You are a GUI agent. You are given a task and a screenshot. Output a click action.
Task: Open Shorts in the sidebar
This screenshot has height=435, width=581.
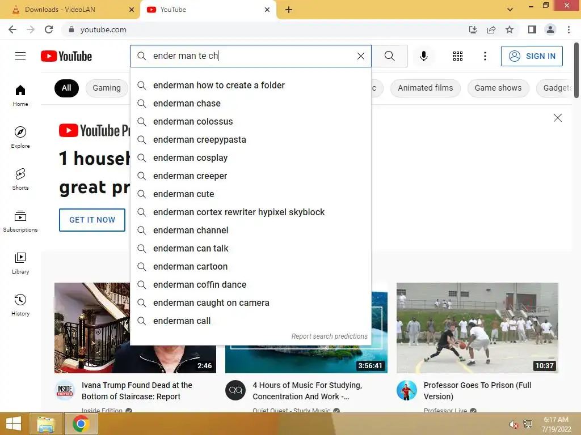tap(20, 179)
